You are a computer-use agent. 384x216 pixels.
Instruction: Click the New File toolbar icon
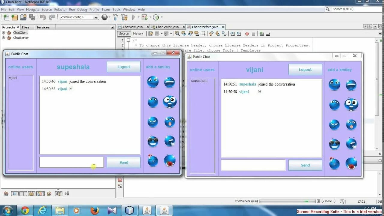click(x=6, y=17)
